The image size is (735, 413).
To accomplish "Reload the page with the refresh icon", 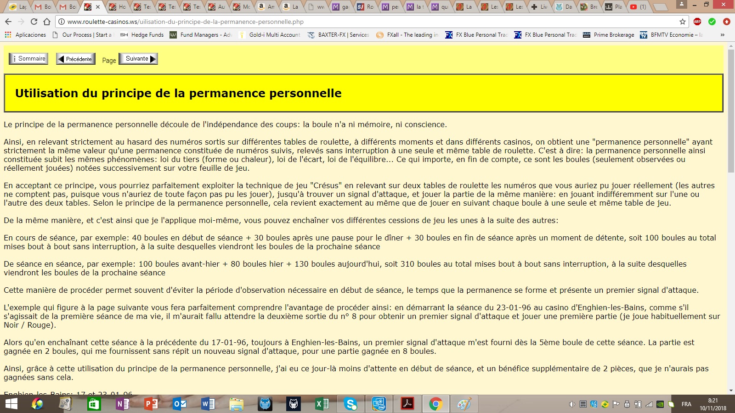I will 34,22.
